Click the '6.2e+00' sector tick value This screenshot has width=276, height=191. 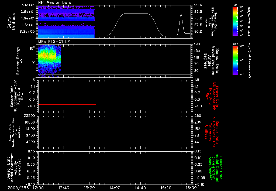click(27, 32)
